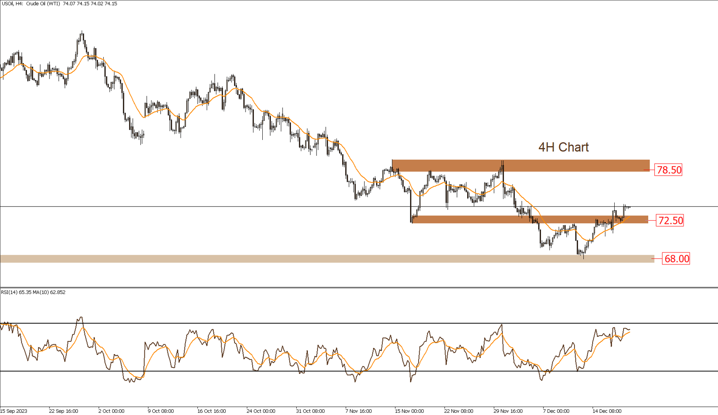Click the 7 Dec 00:00 time label
The width and height of the screenshot is (718, 415).
556,411
